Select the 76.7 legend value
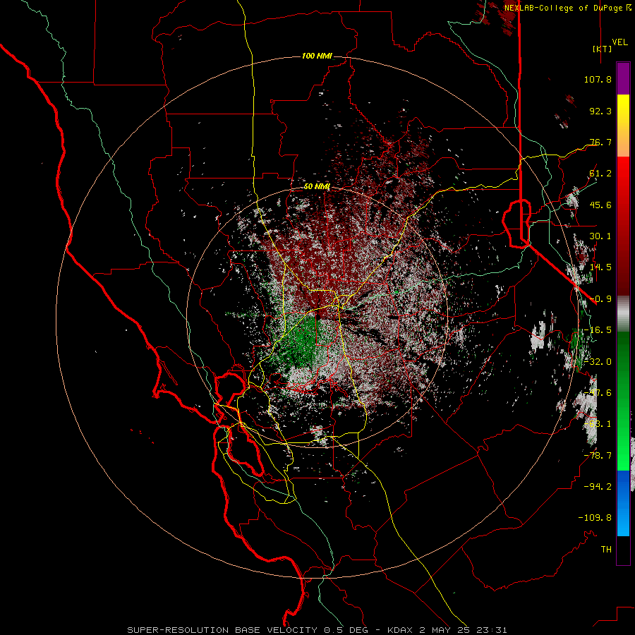 pyautogui.click(x=600, y=142)
